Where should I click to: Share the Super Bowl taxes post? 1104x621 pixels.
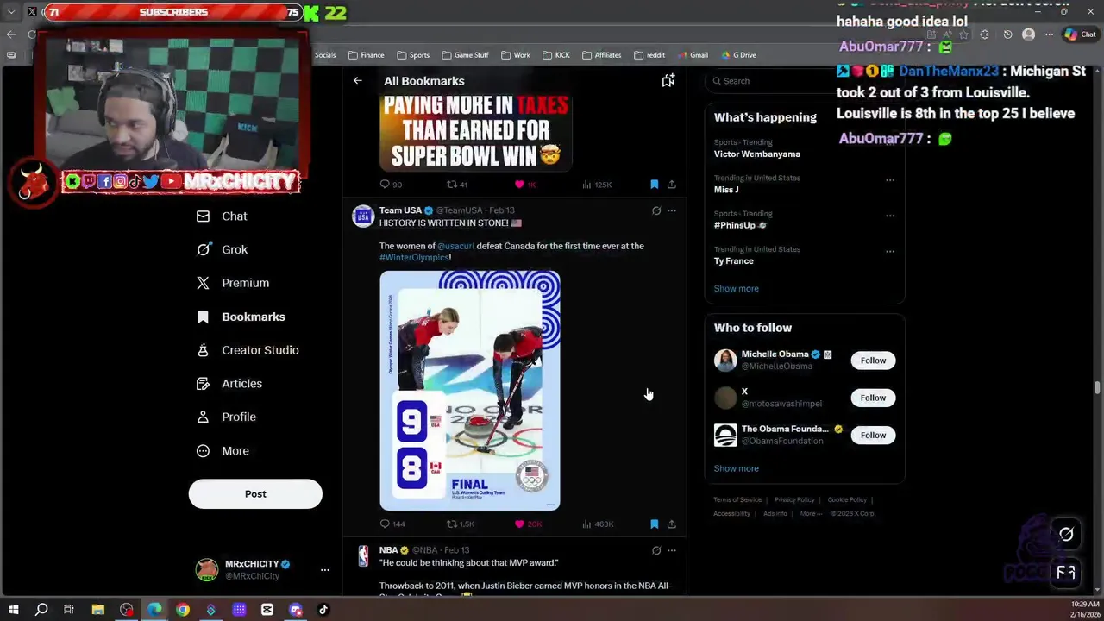point(672,184)
